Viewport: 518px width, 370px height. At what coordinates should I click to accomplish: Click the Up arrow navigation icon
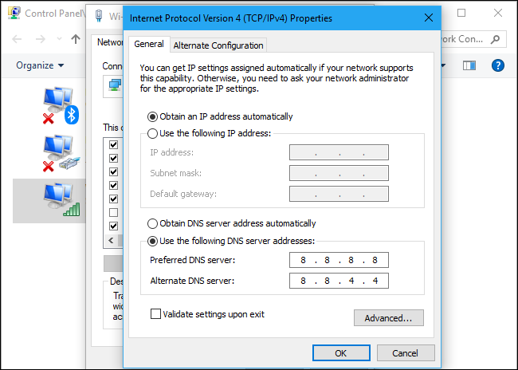(x=76, y=39)
